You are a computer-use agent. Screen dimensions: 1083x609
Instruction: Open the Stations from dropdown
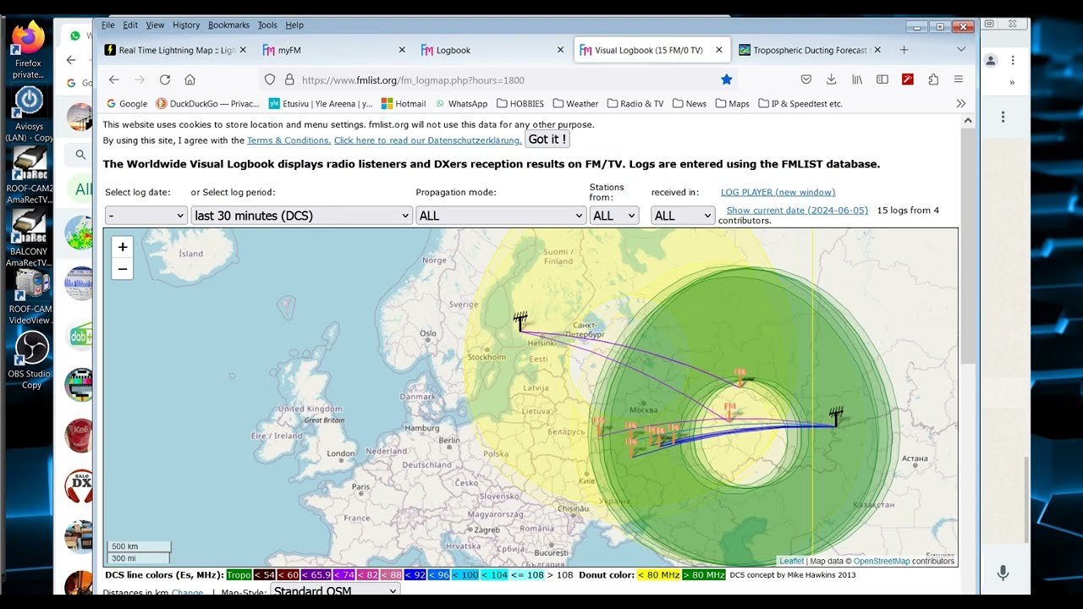tap(614, 216)
